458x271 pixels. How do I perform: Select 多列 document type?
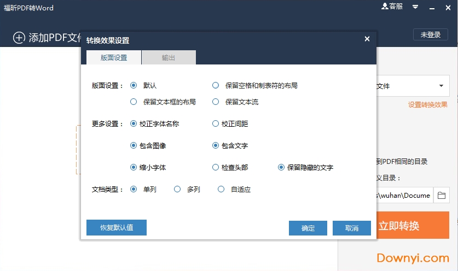177,189
